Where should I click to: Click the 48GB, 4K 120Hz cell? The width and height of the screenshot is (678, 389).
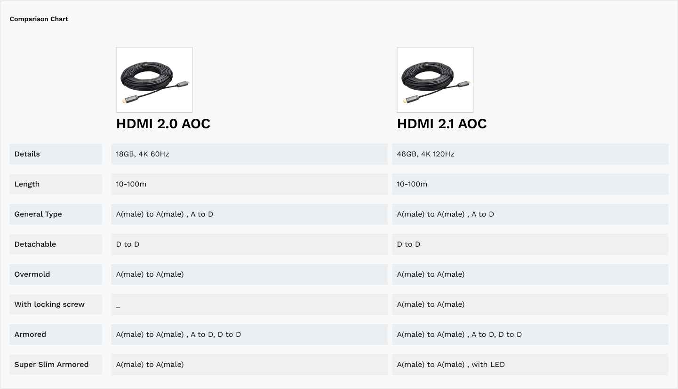point(425,154)
